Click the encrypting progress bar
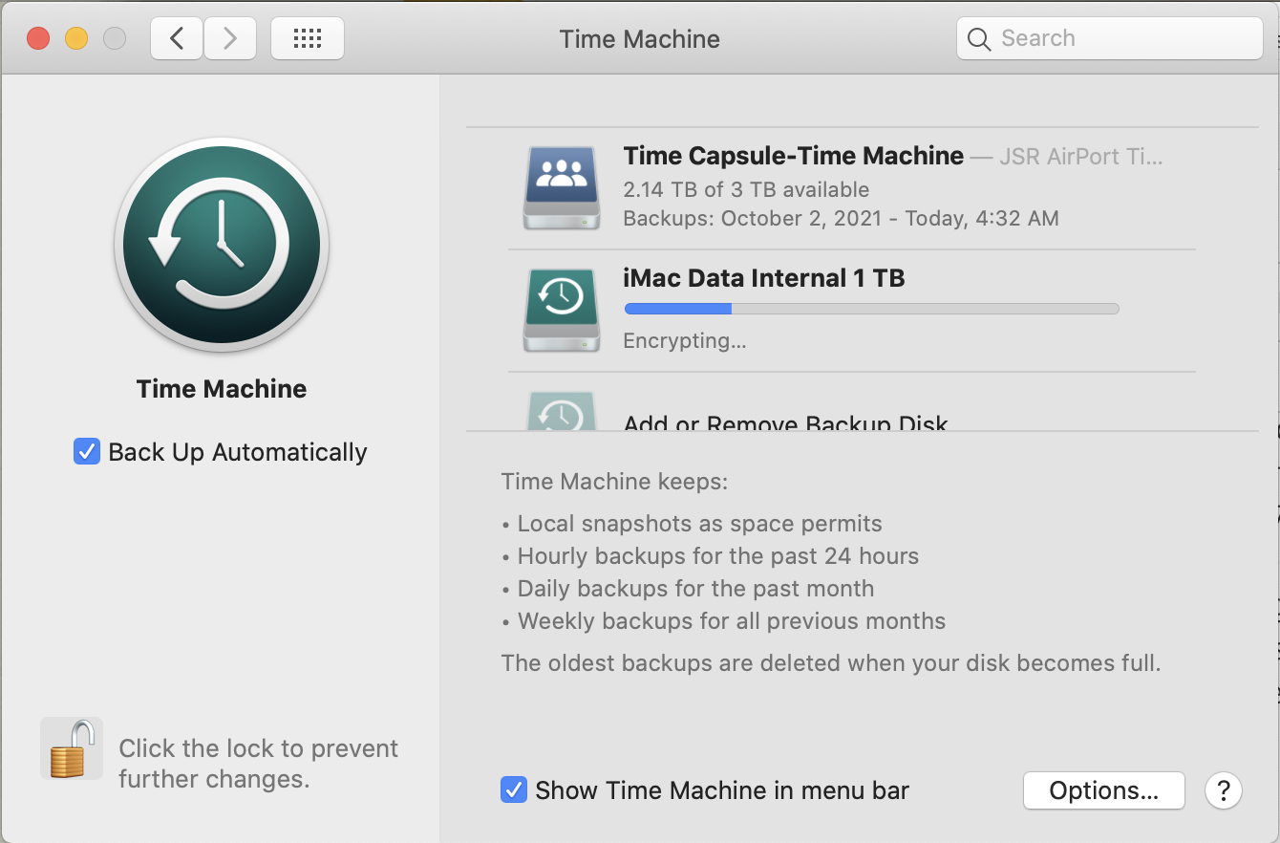This screenshot has height=843, width=1280. (870, 309)
